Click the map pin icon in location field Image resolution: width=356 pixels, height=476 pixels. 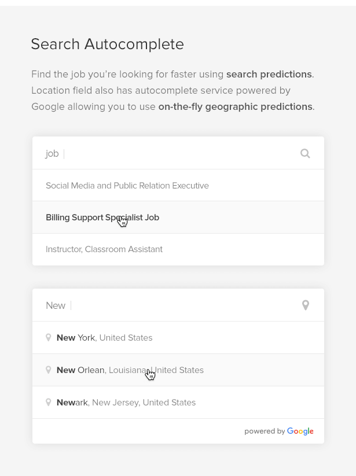point(306,305)
